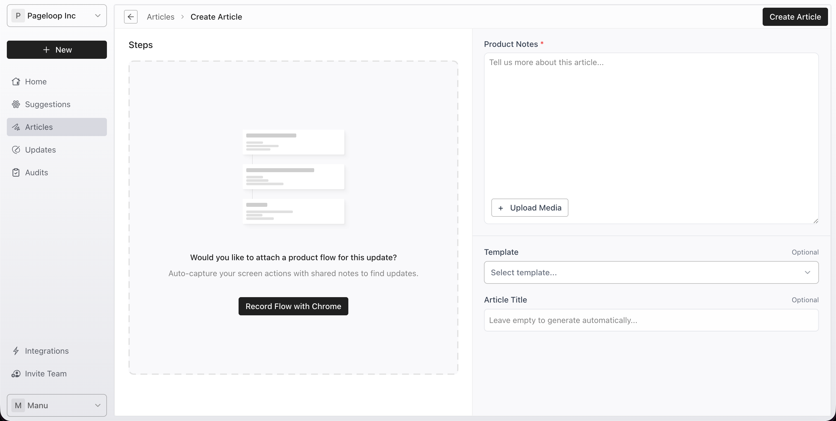Click the Upload Media button

point(530,208)
